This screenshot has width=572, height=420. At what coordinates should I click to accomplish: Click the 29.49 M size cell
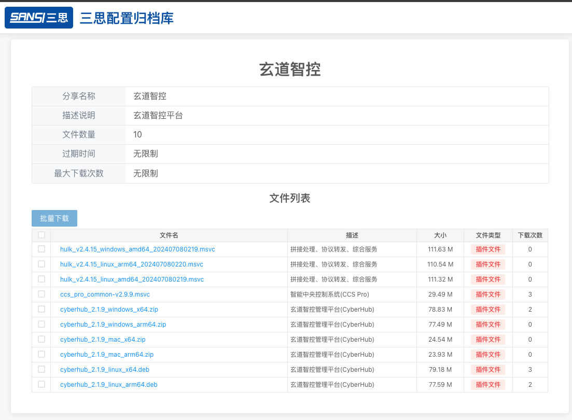[440, 295]
